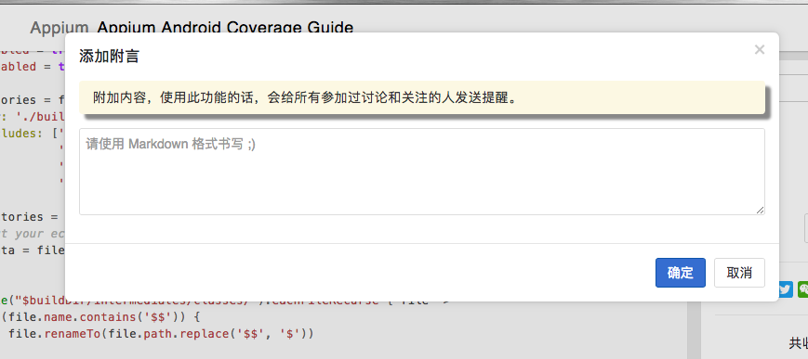808x359 pixels.
Task: Close the 添加附言 dialog with the X
Action: point(759,50)
